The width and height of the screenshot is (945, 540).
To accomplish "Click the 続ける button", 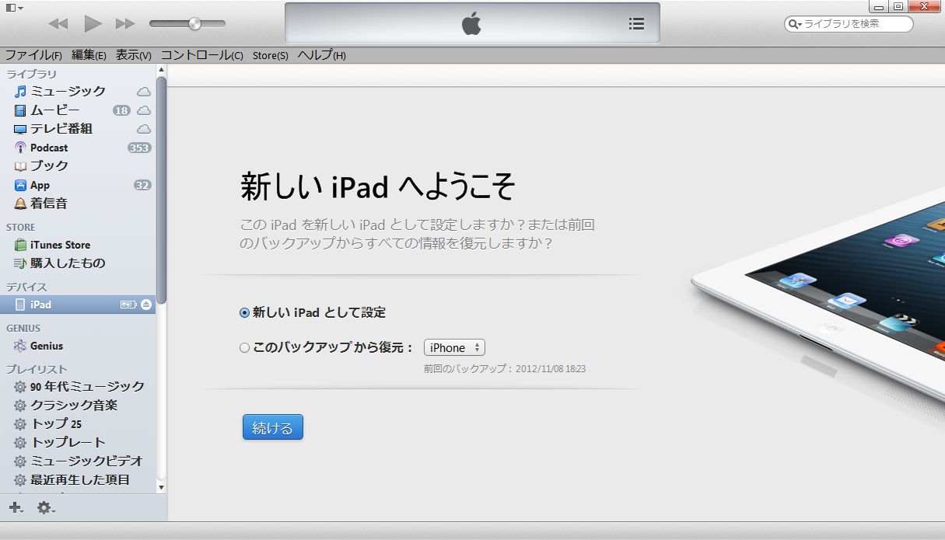I will coord(272,427).
